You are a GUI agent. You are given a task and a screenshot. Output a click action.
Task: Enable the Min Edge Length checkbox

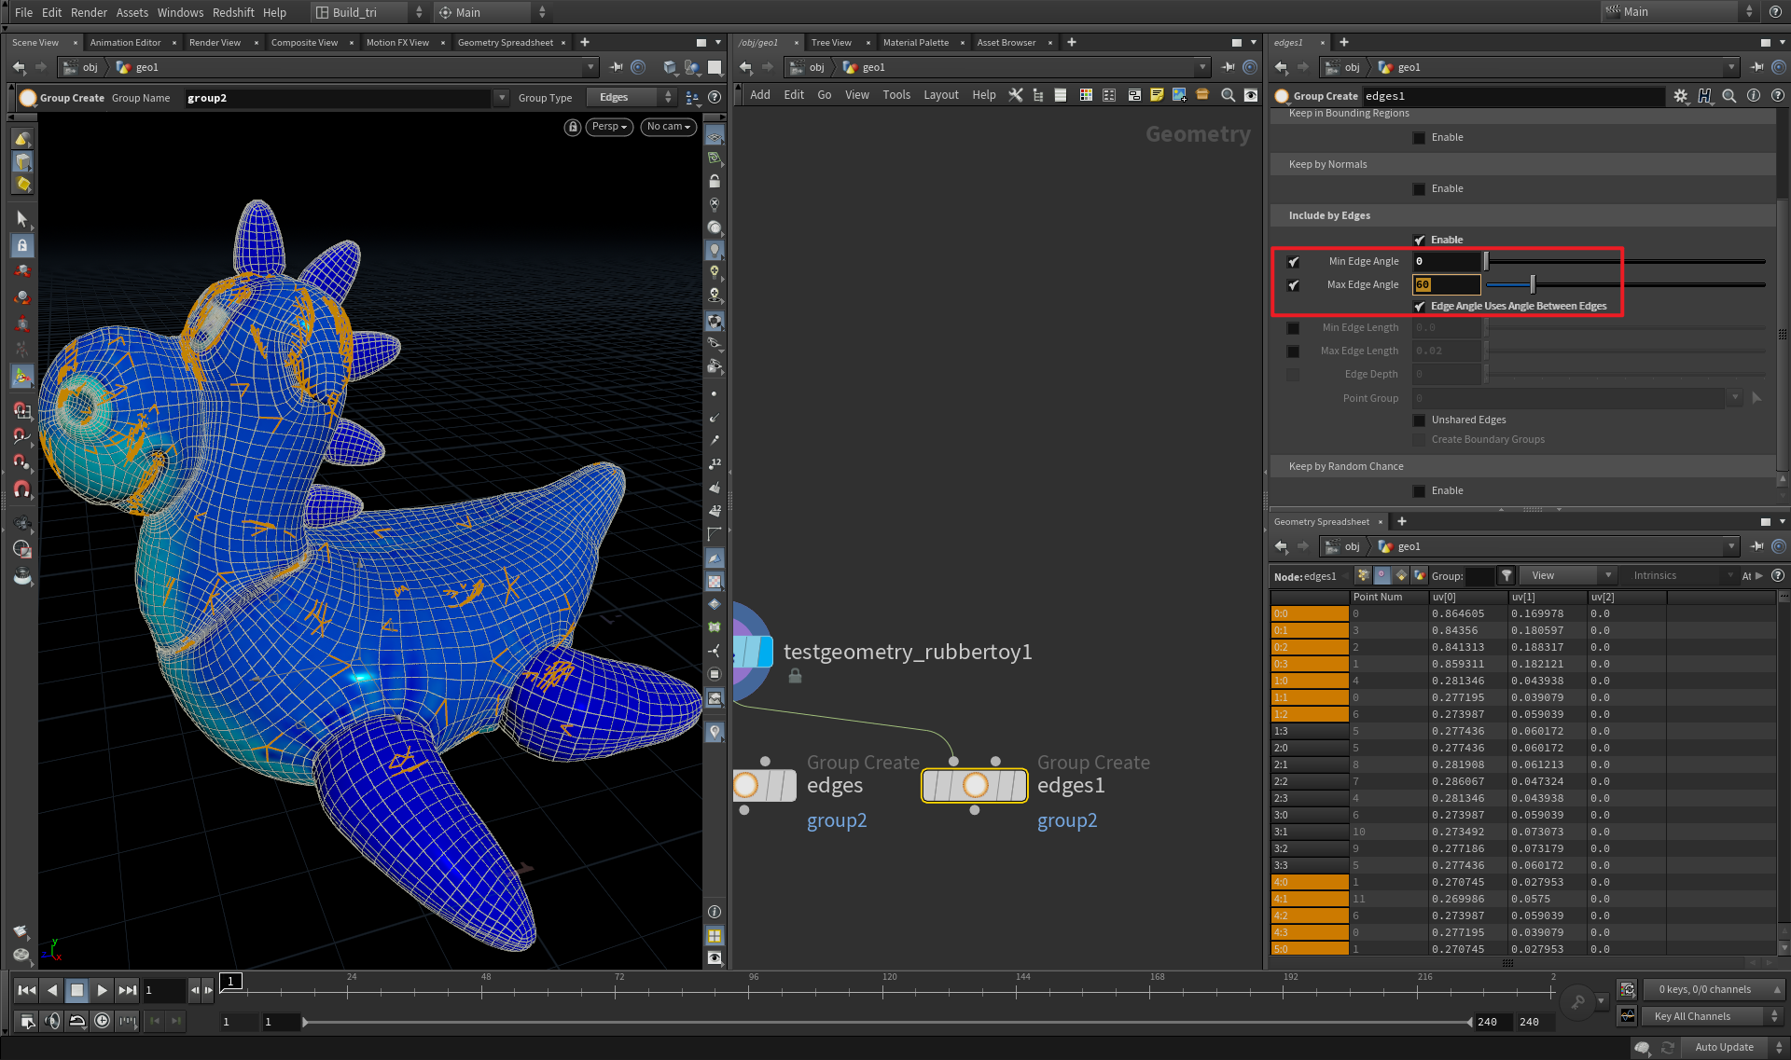(1293, 328)
